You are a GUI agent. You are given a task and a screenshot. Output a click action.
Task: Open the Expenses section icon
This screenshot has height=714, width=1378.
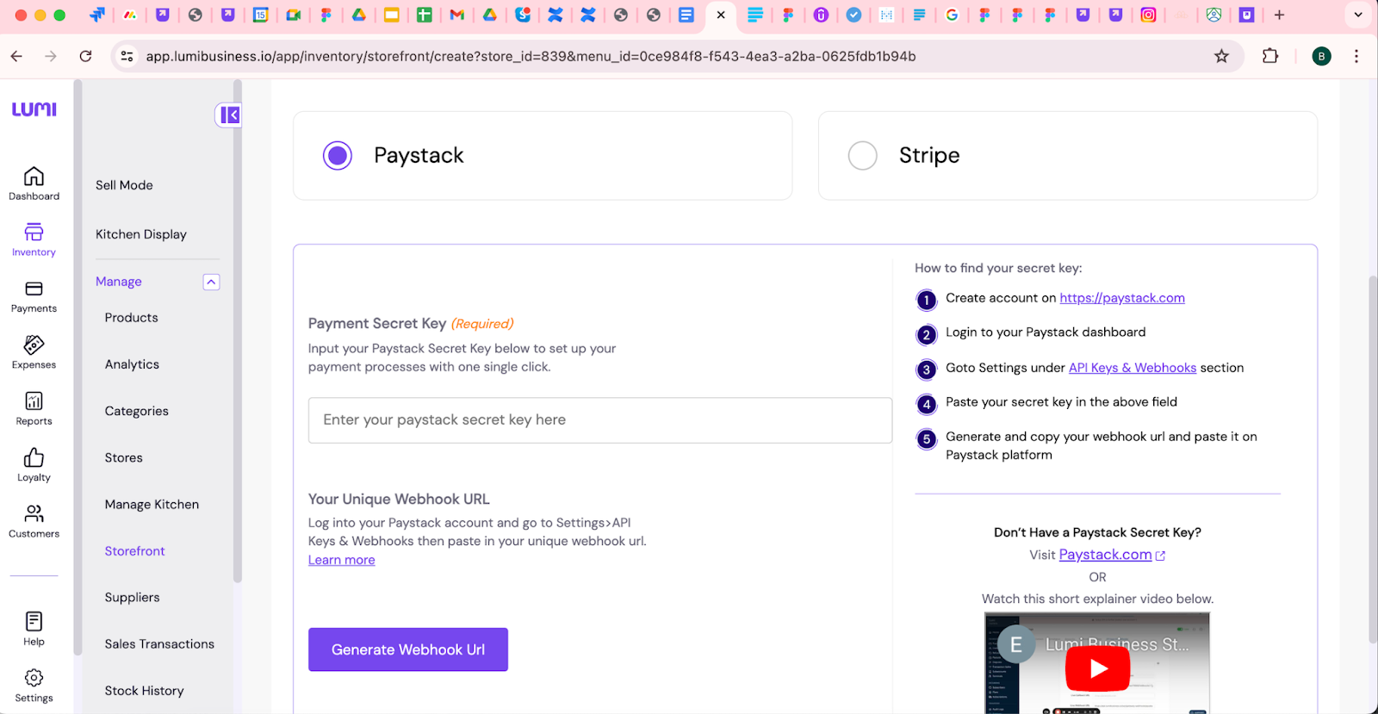pyautogui.click(x=34, y=345)
